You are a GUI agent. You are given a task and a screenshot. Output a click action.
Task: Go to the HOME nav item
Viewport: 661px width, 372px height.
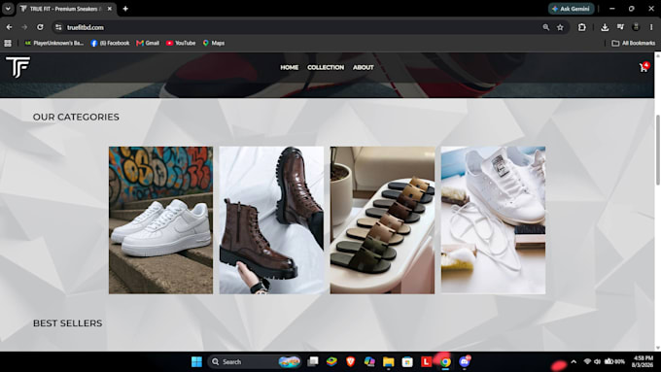coord(290,67)
